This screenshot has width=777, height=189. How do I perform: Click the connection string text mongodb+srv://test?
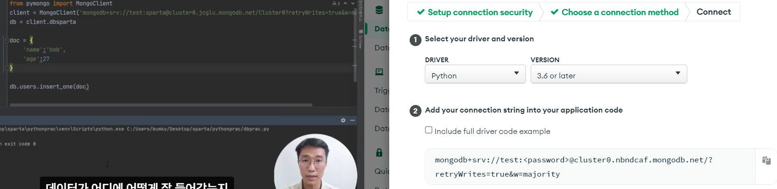(573, 160)
